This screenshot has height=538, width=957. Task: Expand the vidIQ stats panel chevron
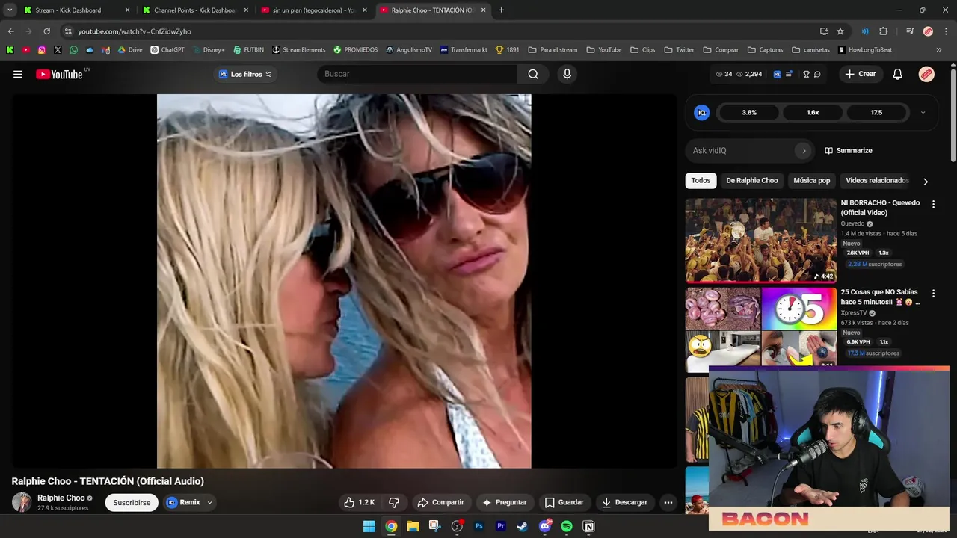[923, 113]
